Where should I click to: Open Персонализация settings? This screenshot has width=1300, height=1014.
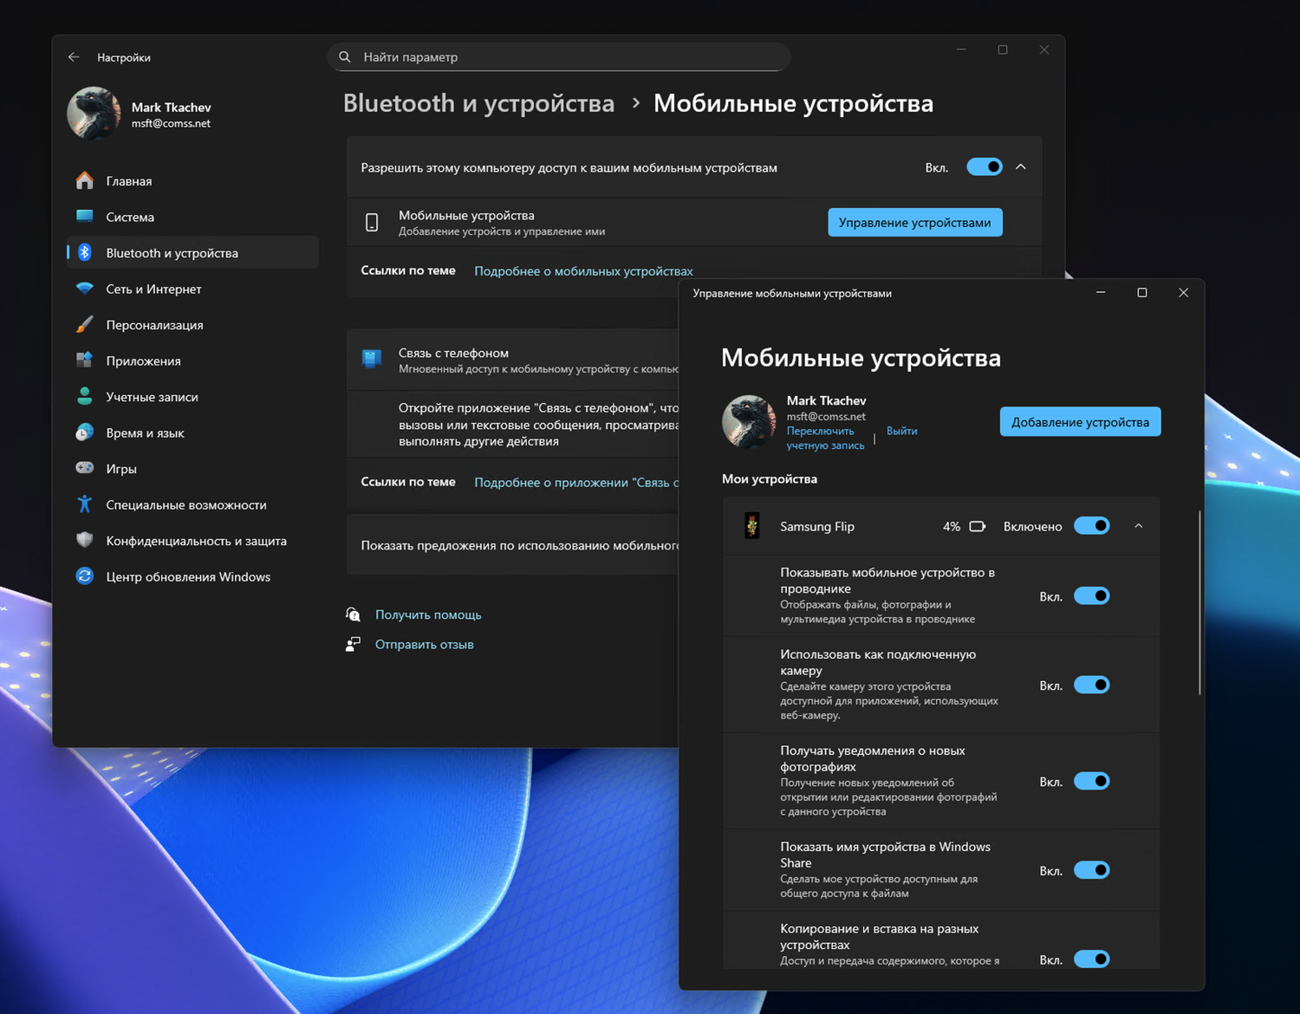click(x=192, y=325)
